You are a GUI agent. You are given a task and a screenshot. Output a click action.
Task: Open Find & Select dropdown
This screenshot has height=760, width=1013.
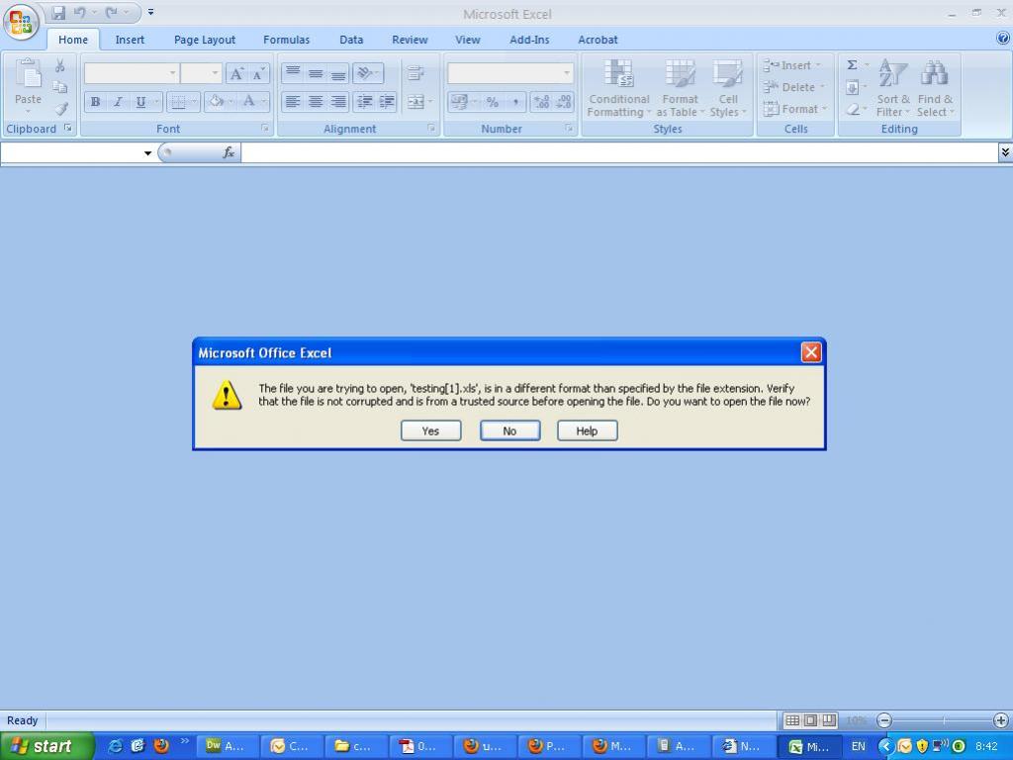point(934,88)
